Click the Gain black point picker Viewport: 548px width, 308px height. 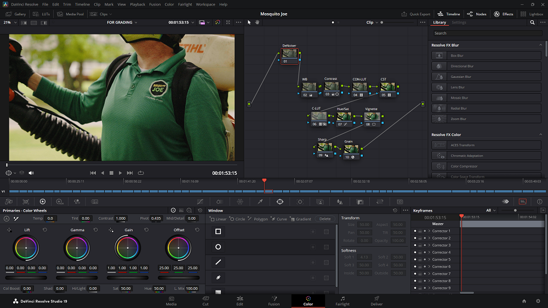[x=111, y=230]
